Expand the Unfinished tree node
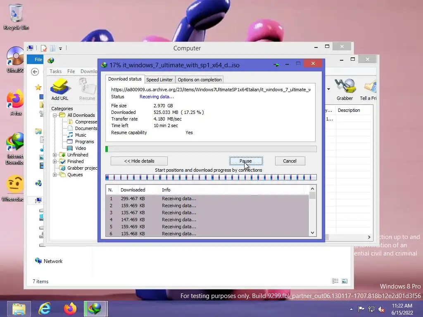423x317 pixels. pos(55,155)
